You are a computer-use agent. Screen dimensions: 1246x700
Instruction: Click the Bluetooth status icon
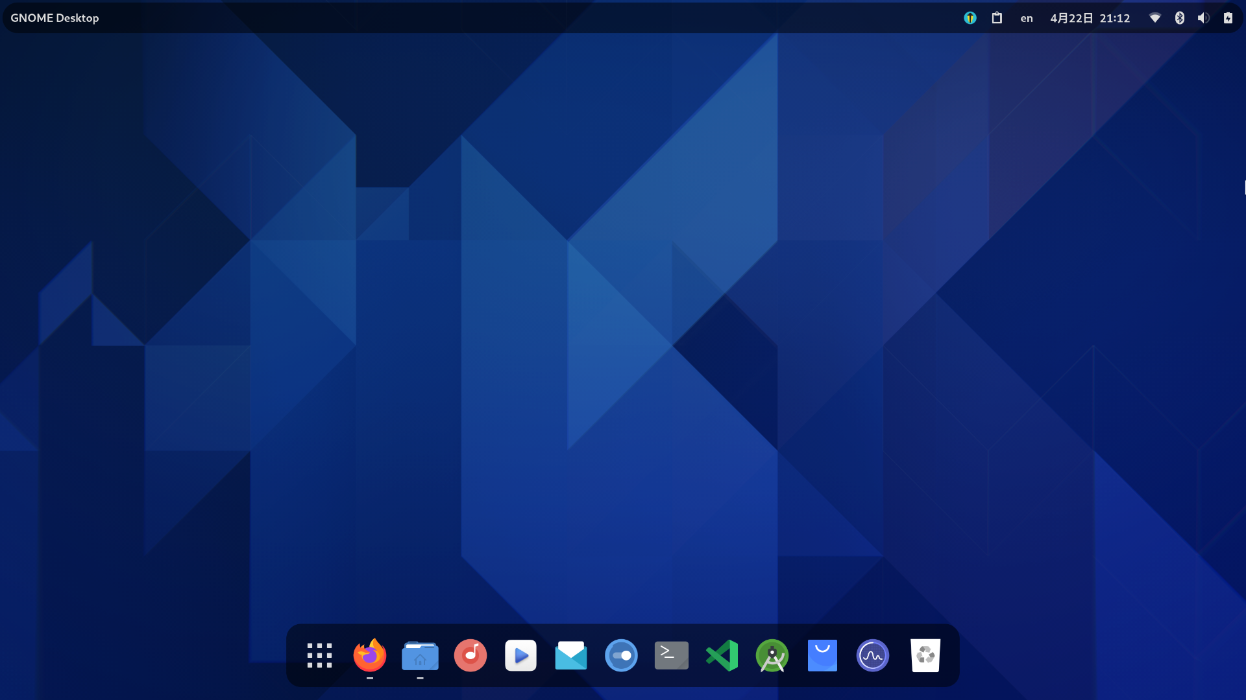coord(1180,17)
